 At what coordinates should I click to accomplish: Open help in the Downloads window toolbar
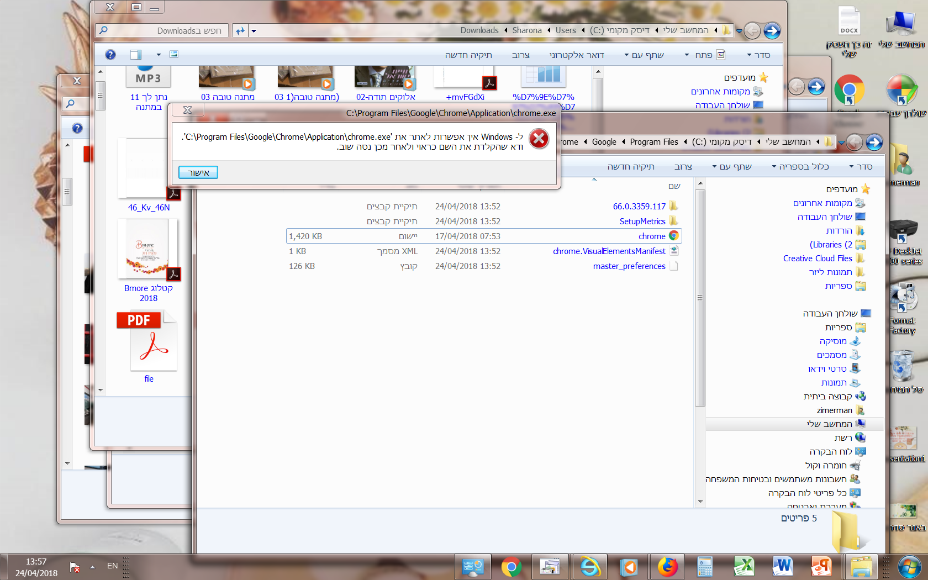click(x=110, y=55)
